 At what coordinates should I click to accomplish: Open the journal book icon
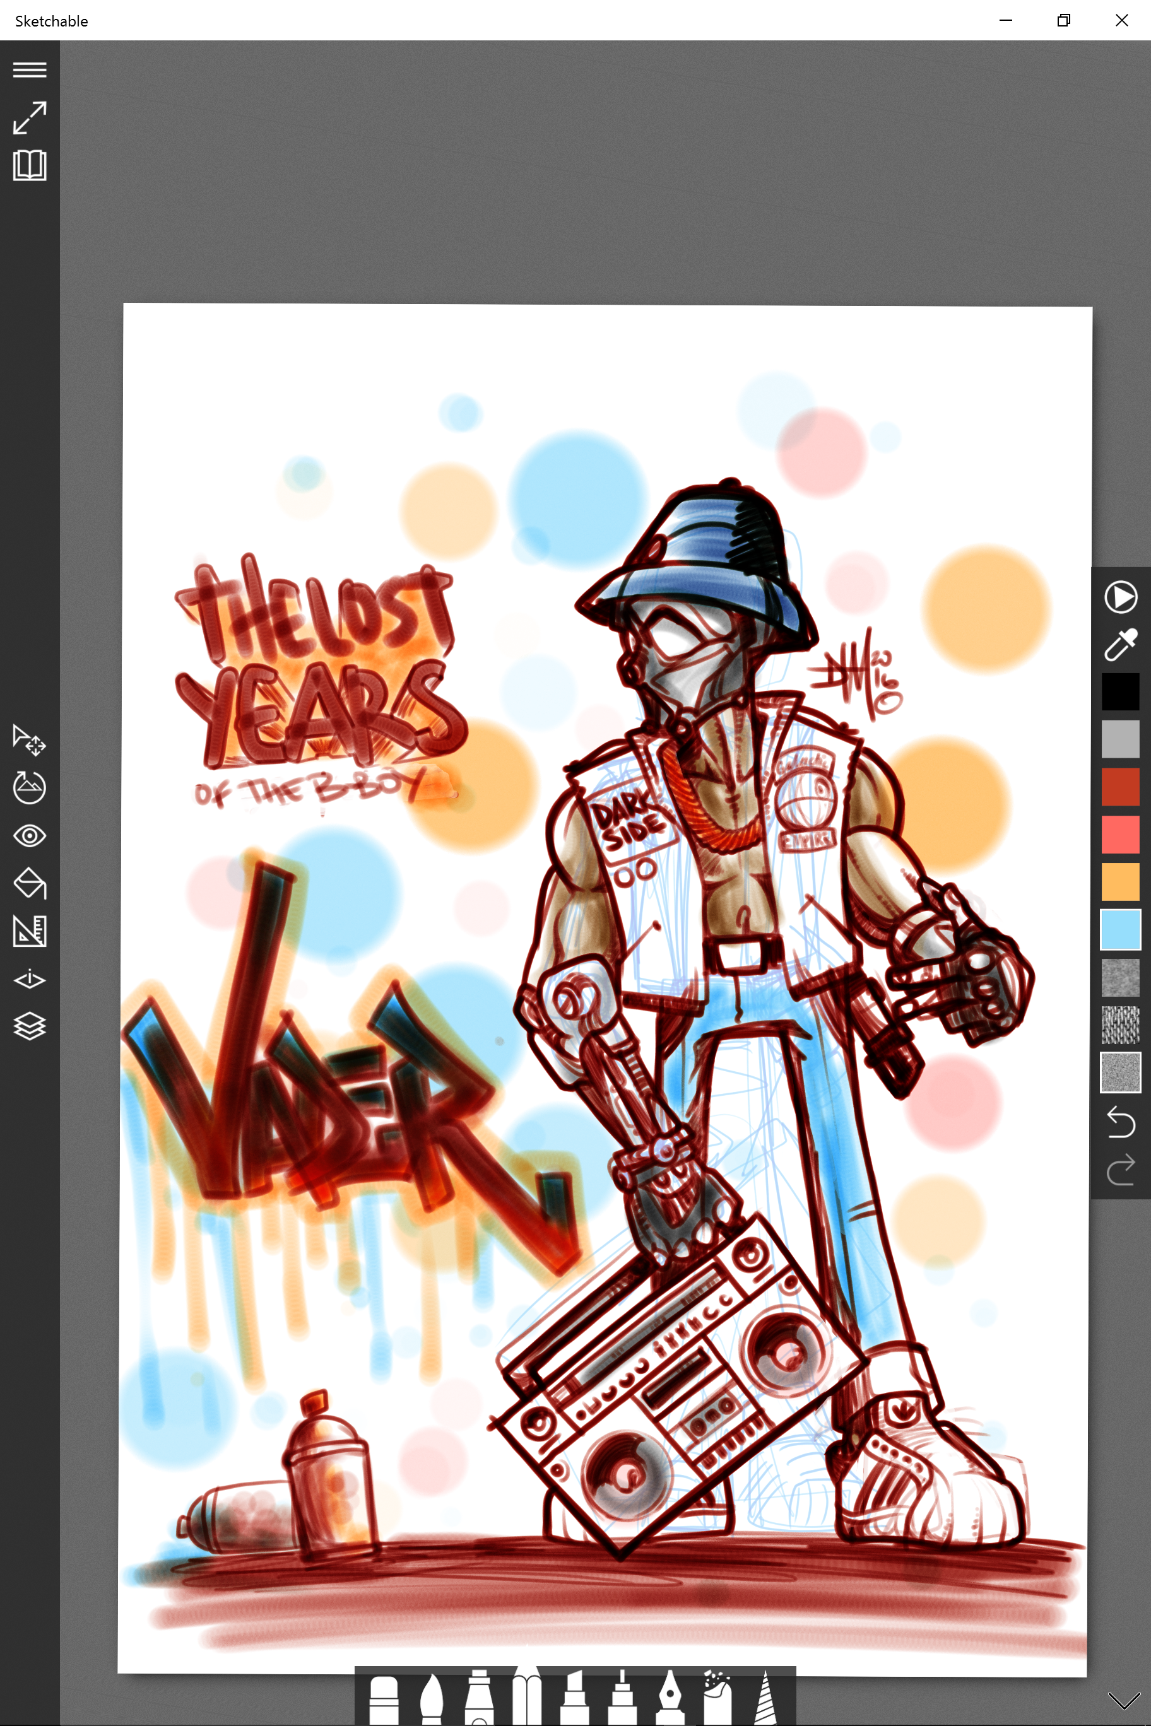pos(30,166)
